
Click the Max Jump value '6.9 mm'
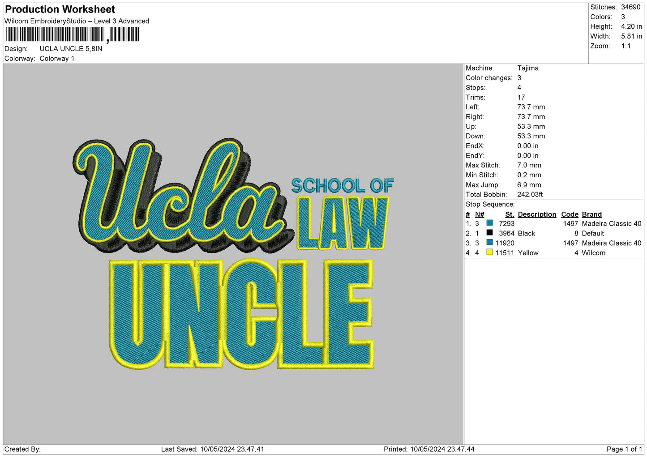pos(529,185)
